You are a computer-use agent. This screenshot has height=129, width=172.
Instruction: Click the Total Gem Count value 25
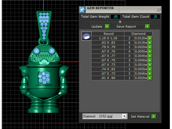click(155, 17)
